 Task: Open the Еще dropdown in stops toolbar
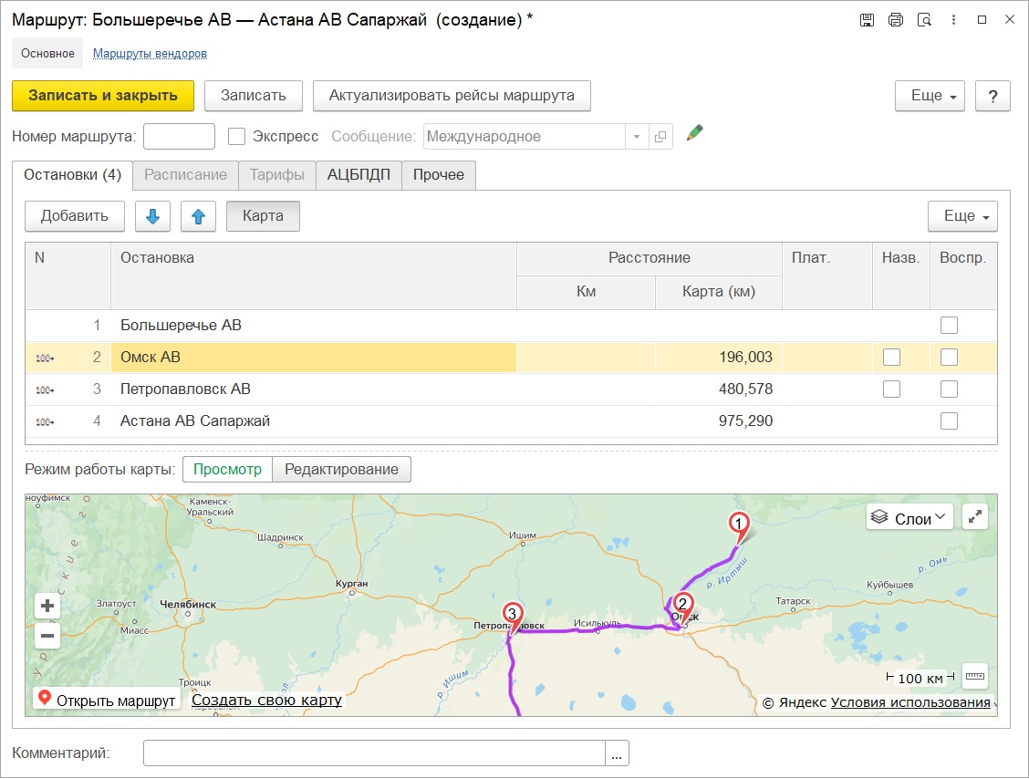click(x=962, y=216)
